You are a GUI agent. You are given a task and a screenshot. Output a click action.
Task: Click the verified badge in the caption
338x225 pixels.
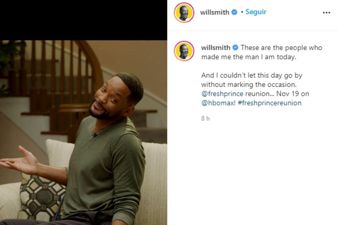(x=235, y=48)
